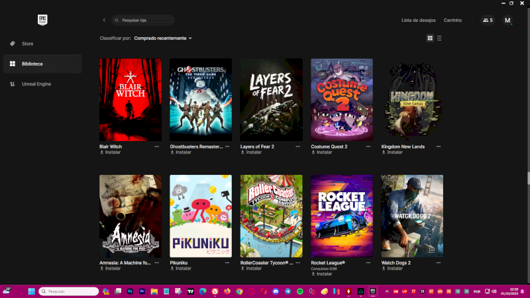This screenshot has height=298, width=530.
Task: Open the three-dot menu for Blair Witch
Action: pyautogui.click(x=157, y=146)
